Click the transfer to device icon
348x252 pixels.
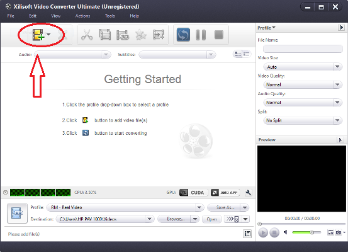click(x=232, y=219)
